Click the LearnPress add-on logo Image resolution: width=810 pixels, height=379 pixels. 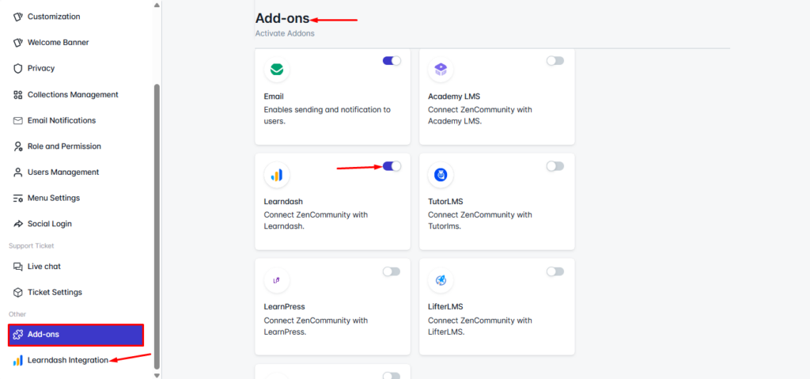click(277, 280)
